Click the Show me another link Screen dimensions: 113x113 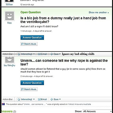click(x=99, y=13)
